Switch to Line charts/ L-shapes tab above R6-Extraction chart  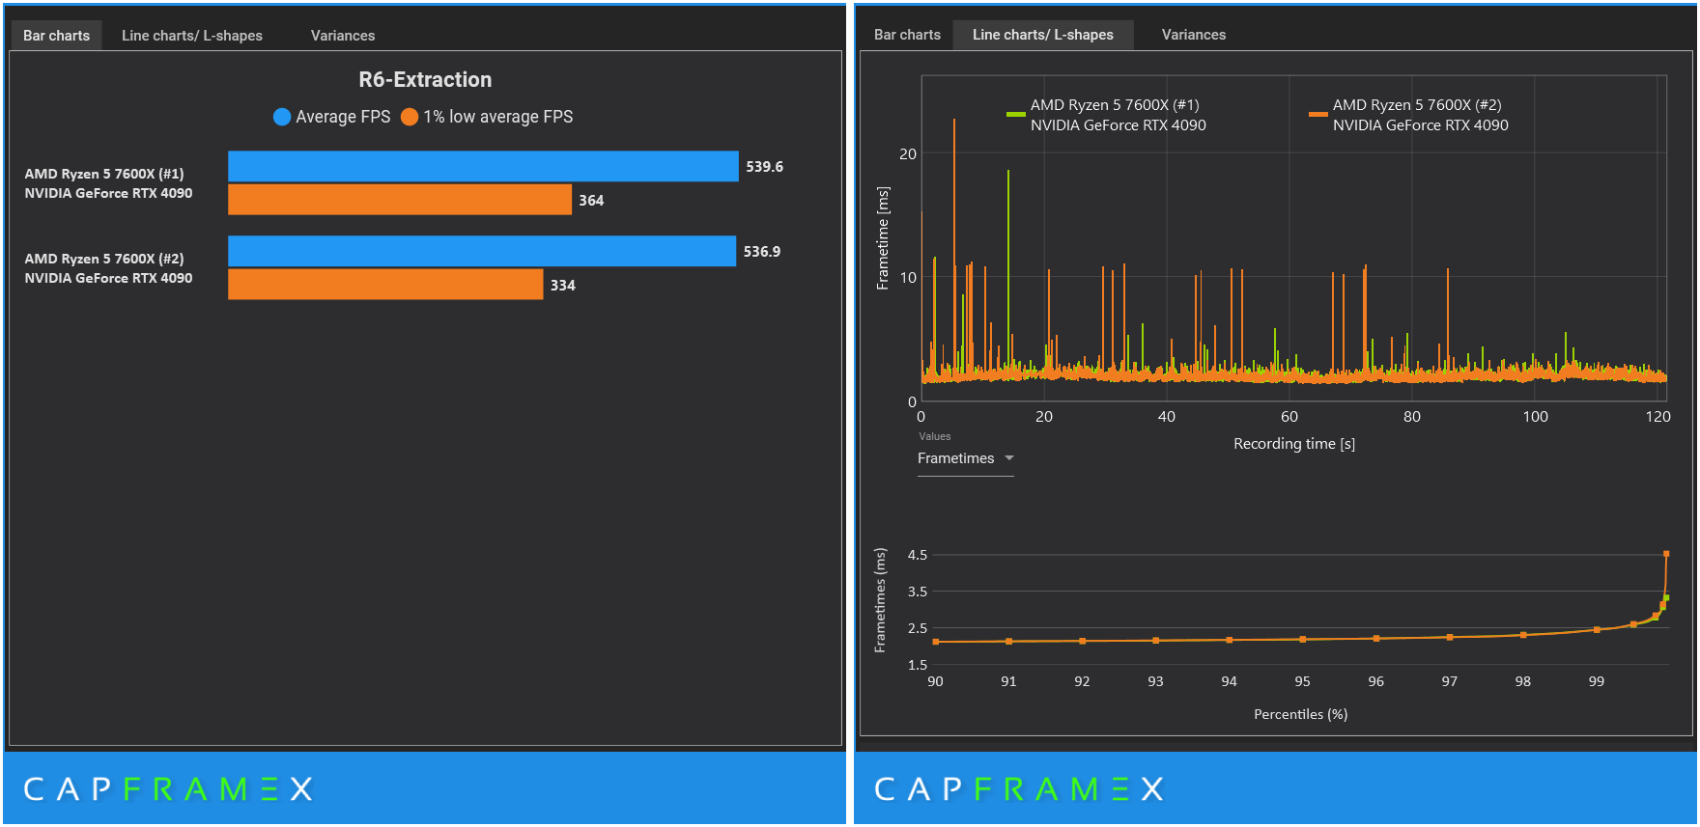(192, 36)
